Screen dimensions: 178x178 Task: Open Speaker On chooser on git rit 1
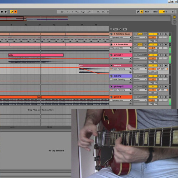click(x=121, y=100)
